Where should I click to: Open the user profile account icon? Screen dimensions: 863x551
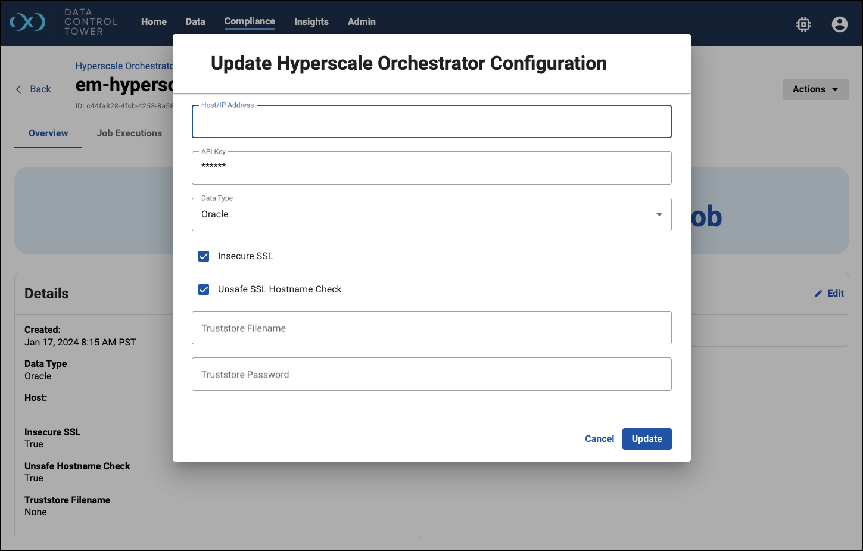click(x=839, y=24)
